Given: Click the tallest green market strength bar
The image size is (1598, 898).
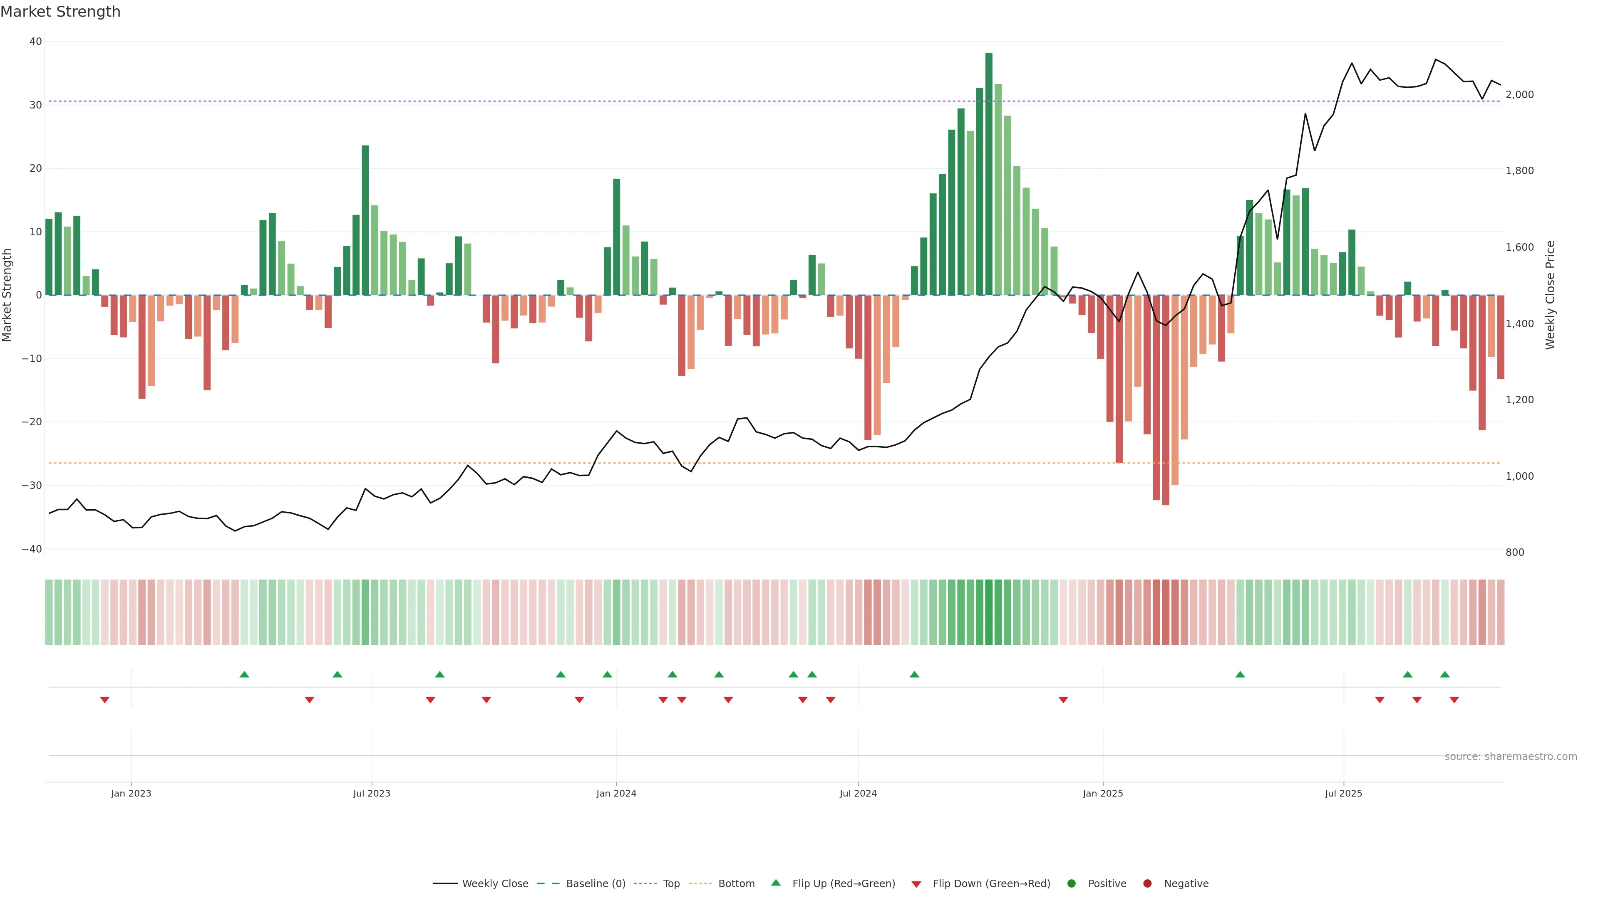Looking at the screenshot, I should click(x=989, y=173).
